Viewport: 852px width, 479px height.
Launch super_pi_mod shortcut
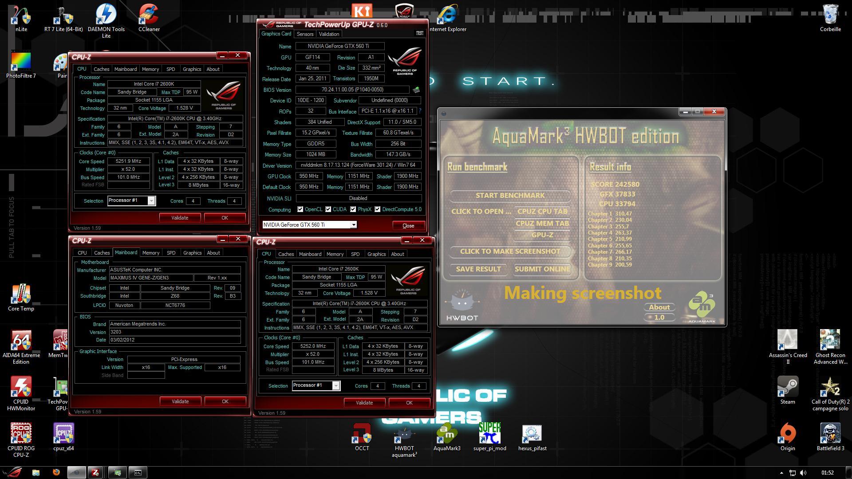point(489,437)
